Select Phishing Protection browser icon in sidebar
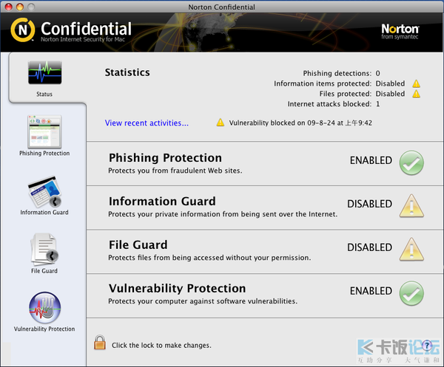The width and height of the screenshot is (444, 367). point(44,131)
